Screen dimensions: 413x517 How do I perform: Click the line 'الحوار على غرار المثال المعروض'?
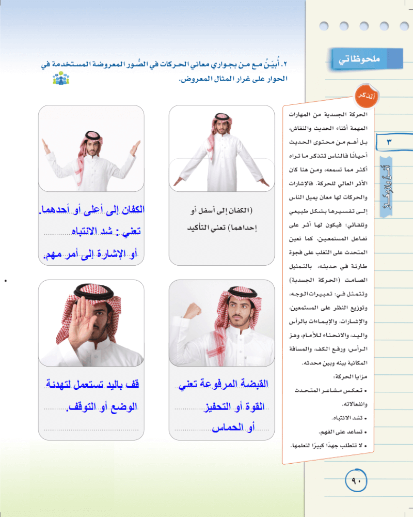[x=233, y=79]
